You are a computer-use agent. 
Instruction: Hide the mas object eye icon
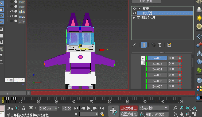pos(12,16)
